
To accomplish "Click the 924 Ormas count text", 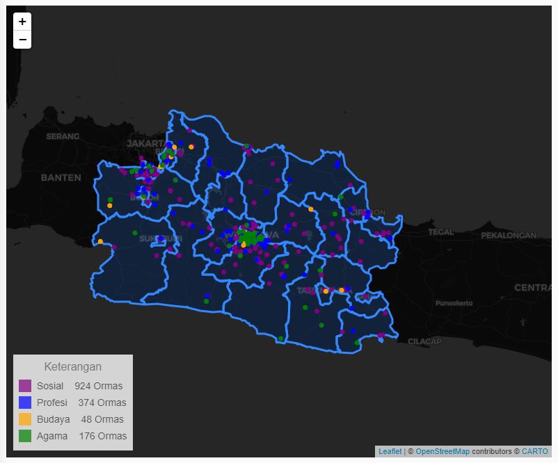I will 98,386.
